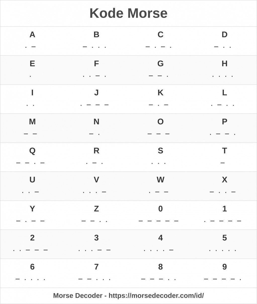
Task: Click the Morse code for letter X
Action: tap(223, 192)
